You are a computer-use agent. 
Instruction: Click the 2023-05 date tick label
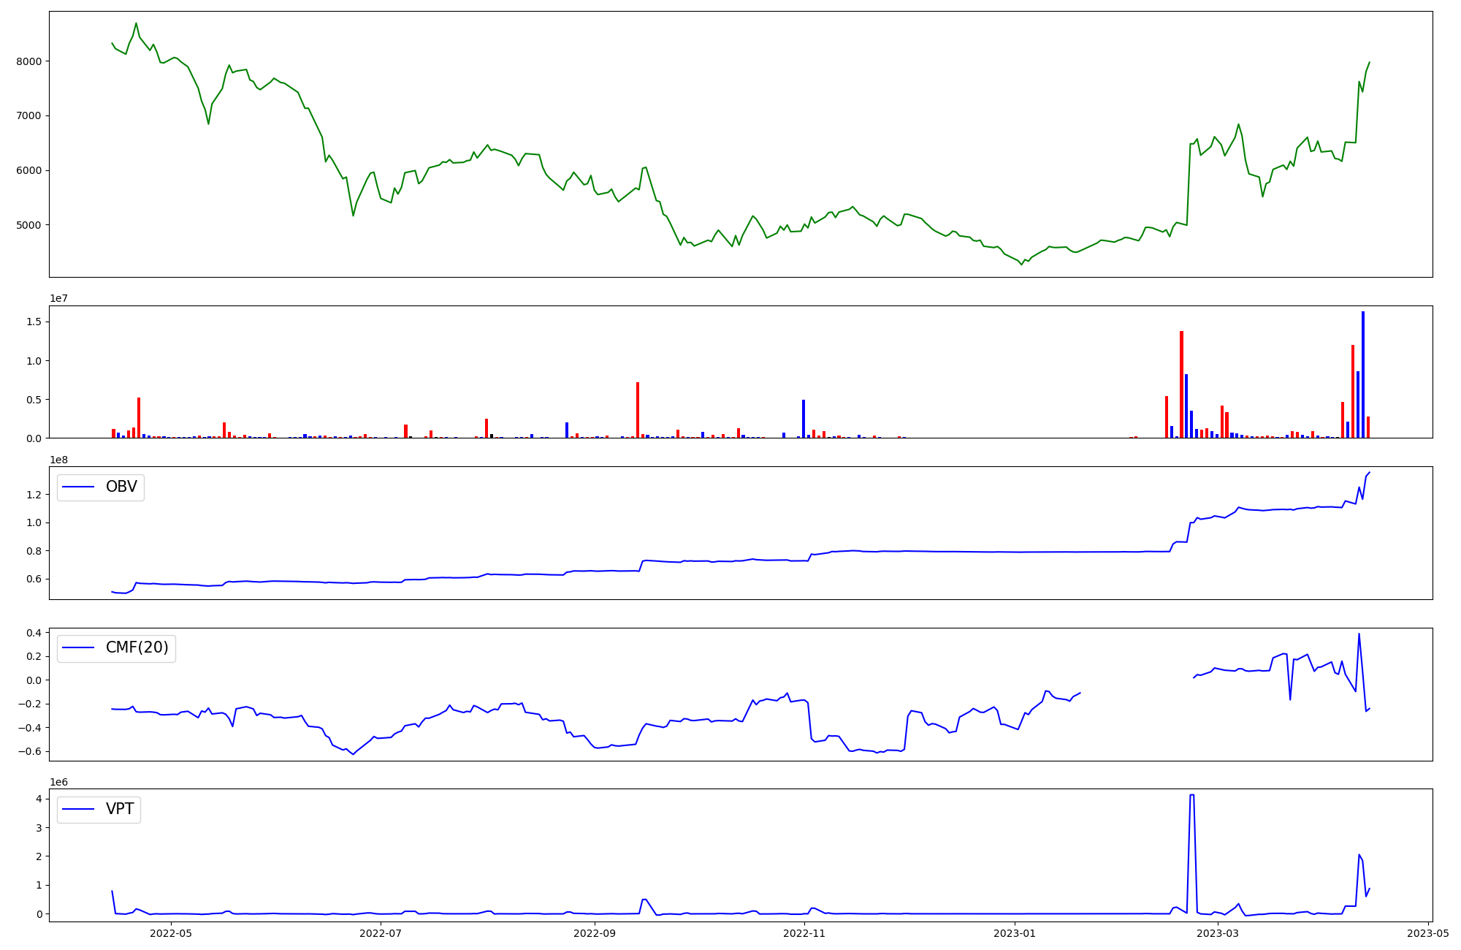click(x=1428, y=933)
